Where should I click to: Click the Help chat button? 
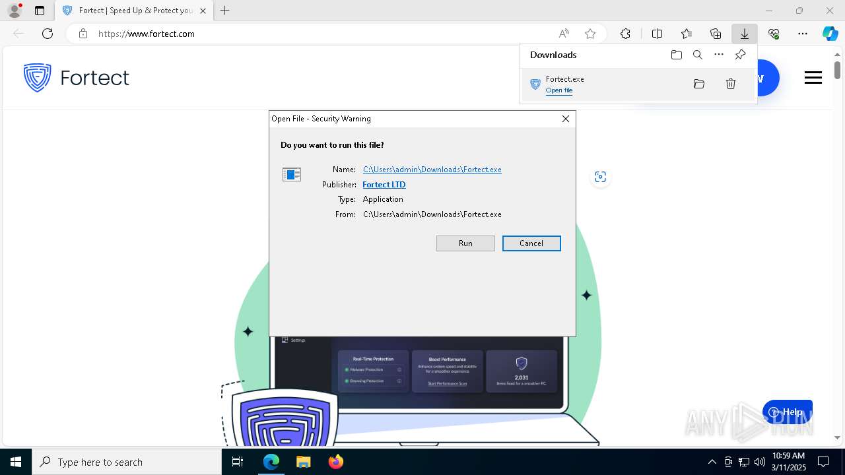click(787, 412)
